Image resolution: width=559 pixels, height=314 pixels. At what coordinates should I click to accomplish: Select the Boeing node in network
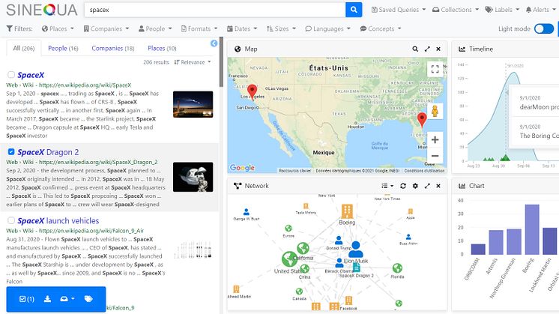pos(347,211)
